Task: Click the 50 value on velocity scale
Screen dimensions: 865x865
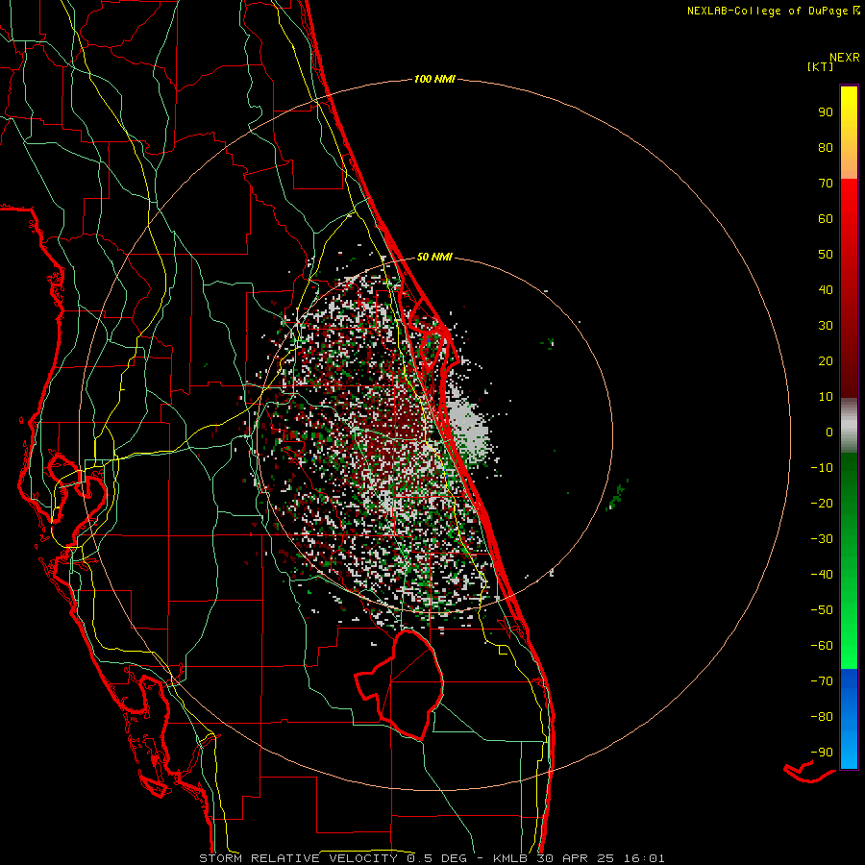Action: [826, 255]
